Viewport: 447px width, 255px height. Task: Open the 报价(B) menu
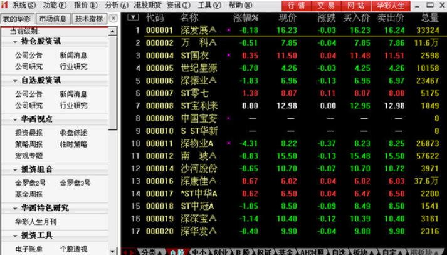click(x=82, y=5)
